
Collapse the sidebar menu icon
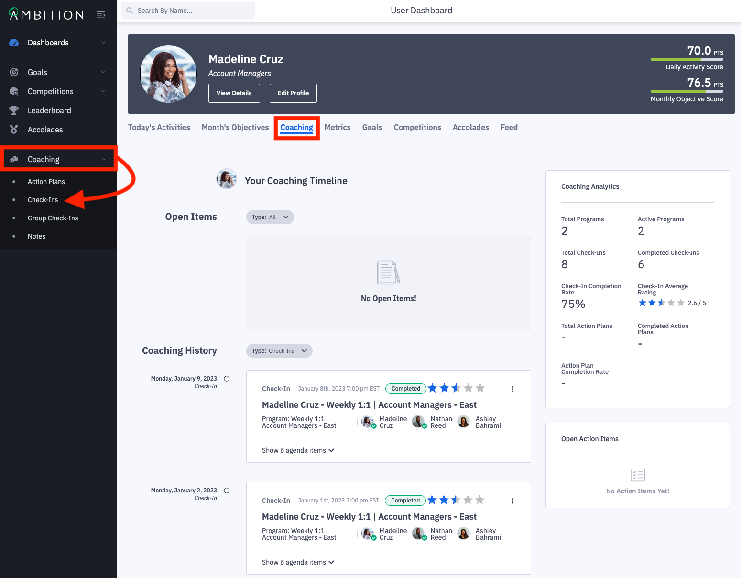coord(101,15)
